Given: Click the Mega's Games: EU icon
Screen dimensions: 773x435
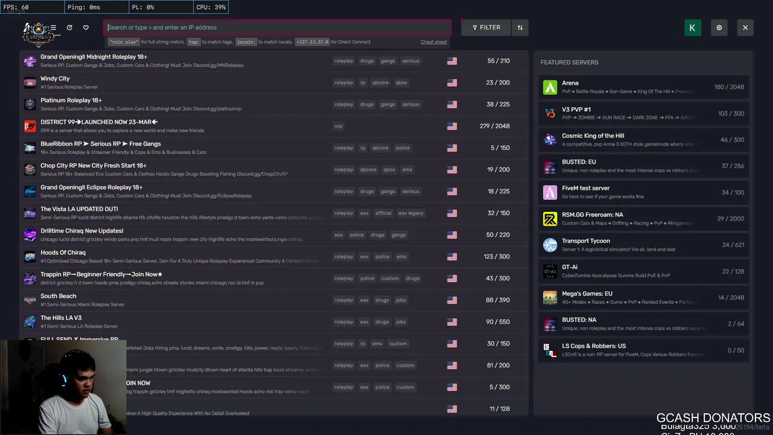Looking at the screenshot, I should click(x=550, y=297).
